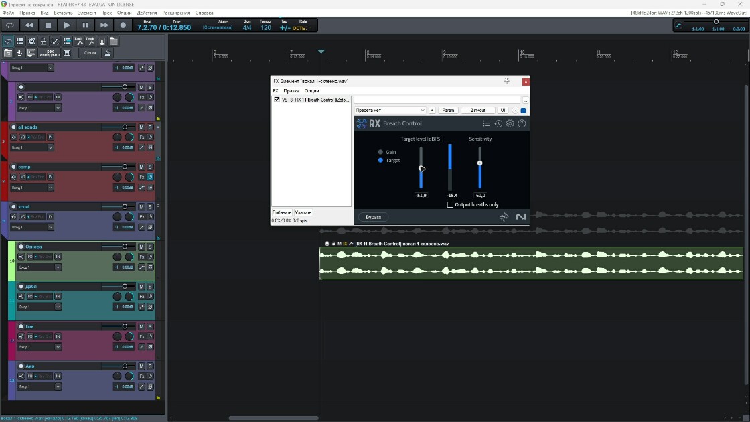Screen dimensions: 750x422
Task: Toggle ripple editing toolbar icon
Action: [67, 41]
